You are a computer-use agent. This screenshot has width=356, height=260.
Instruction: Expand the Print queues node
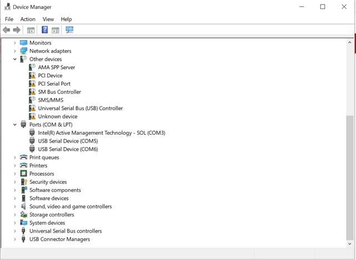tap(15, 157)
